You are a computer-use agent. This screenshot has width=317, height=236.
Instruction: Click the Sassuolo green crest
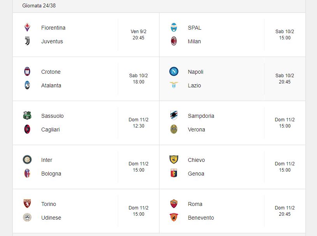tap(27, 115)
